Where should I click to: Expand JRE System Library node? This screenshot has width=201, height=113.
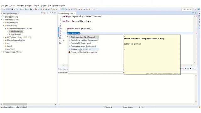click(x=4, y=37)
